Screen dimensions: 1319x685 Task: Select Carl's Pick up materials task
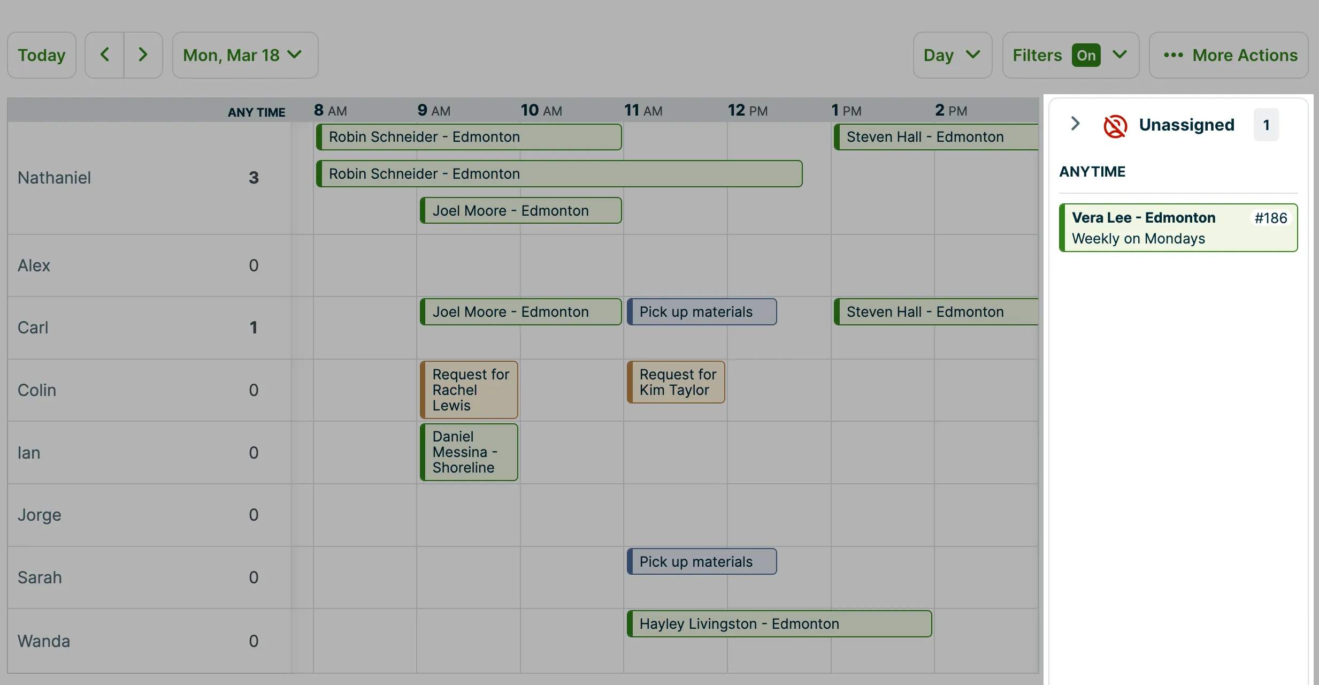pyautogui.click(x=702, y=311)
